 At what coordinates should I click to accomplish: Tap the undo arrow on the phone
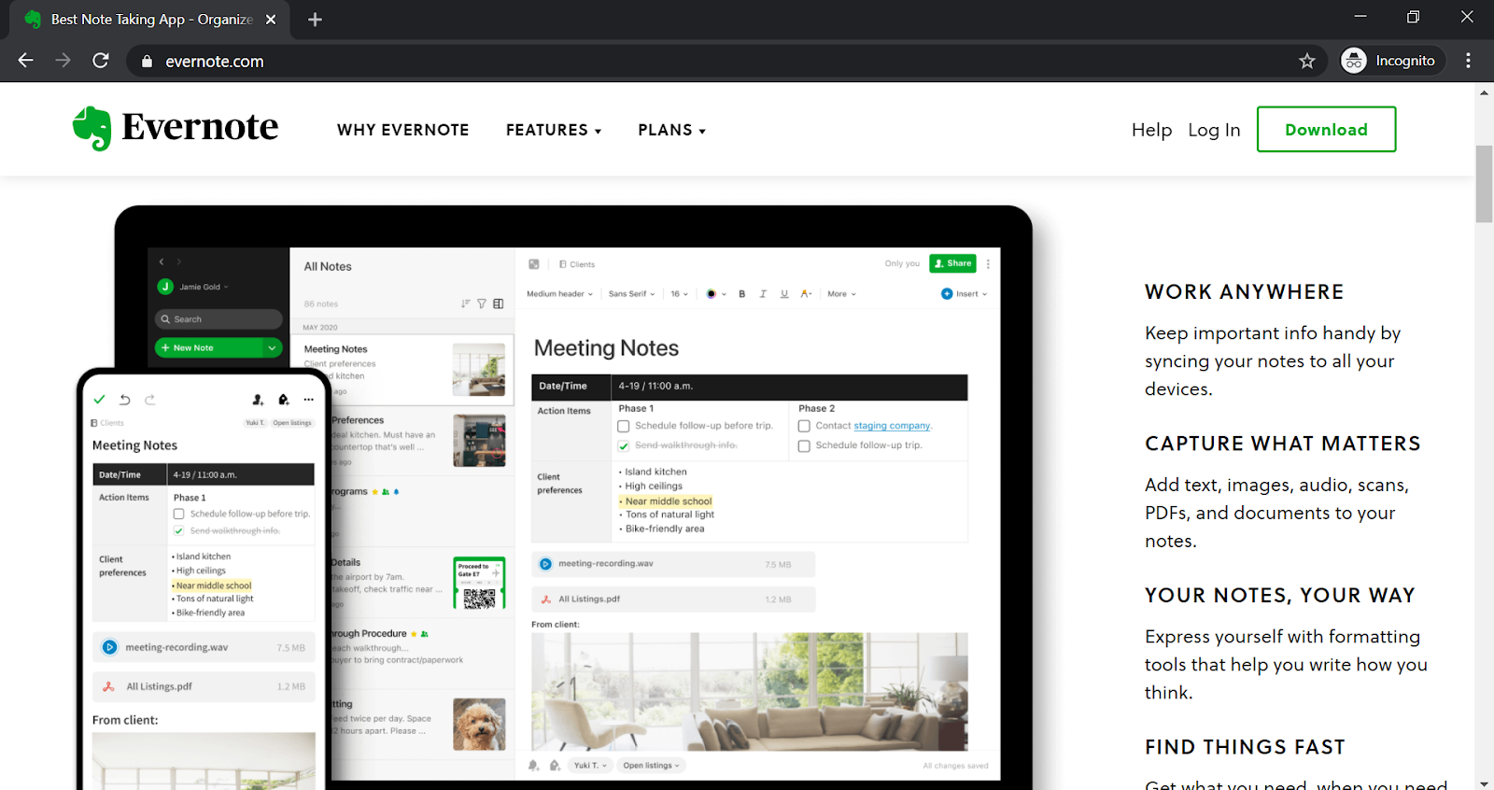(125, 400)
